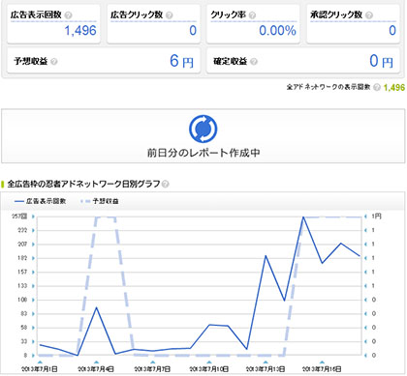The width and height of the screenshot is (407, 376).
Task: Click the 6円 estimated revenue value
Action: tap(181, 61)
